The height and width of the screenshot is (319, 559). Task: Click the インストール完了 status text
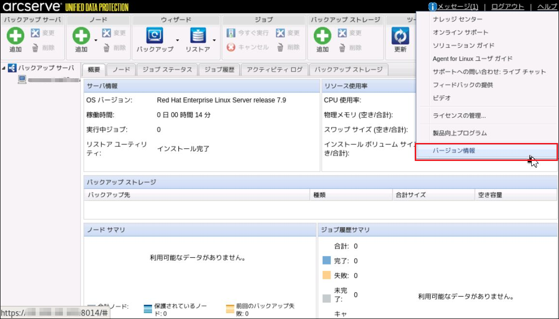[x=183, y=149]
